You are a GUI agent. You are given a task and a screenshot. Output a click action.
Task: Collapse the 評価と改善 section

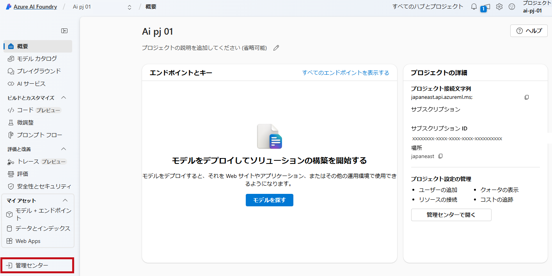[x=64, y=149]
